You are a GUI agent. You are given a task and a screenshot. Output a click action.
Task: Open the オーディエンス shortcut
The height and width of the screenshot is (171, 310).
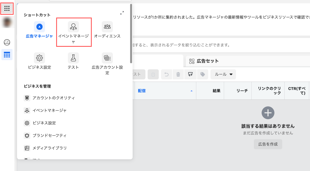(107, 27)
